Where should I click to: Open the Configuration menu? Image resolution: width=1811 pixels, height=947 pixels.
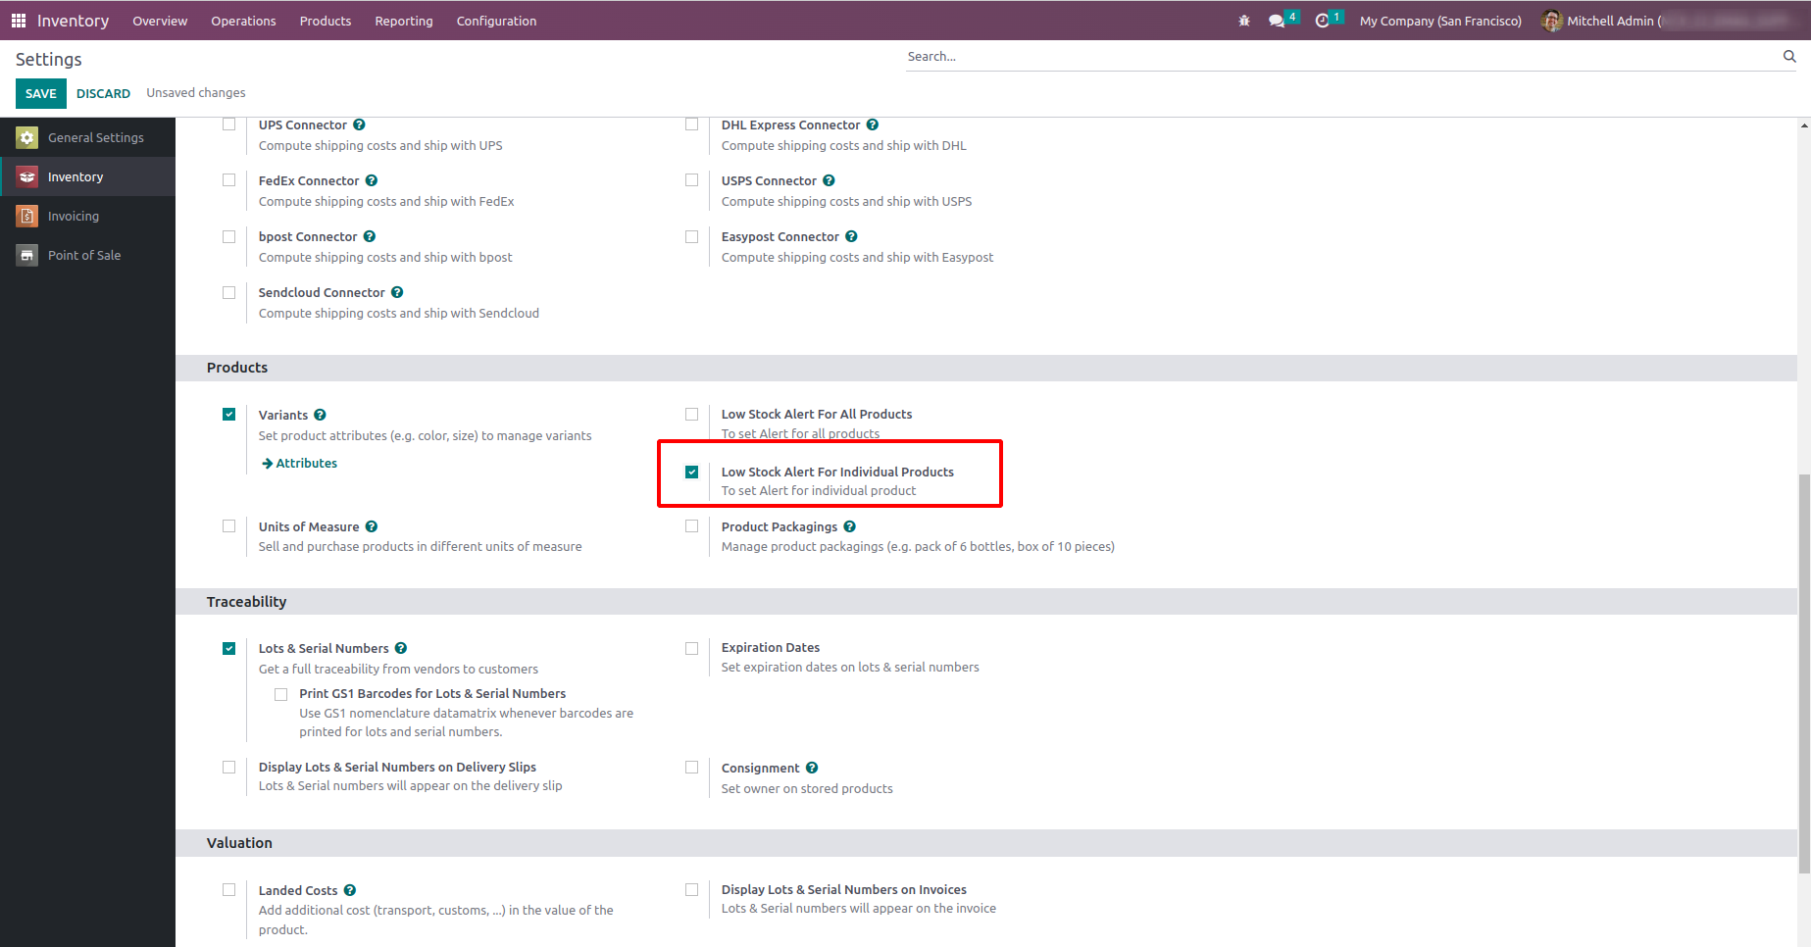pos(496,21)
